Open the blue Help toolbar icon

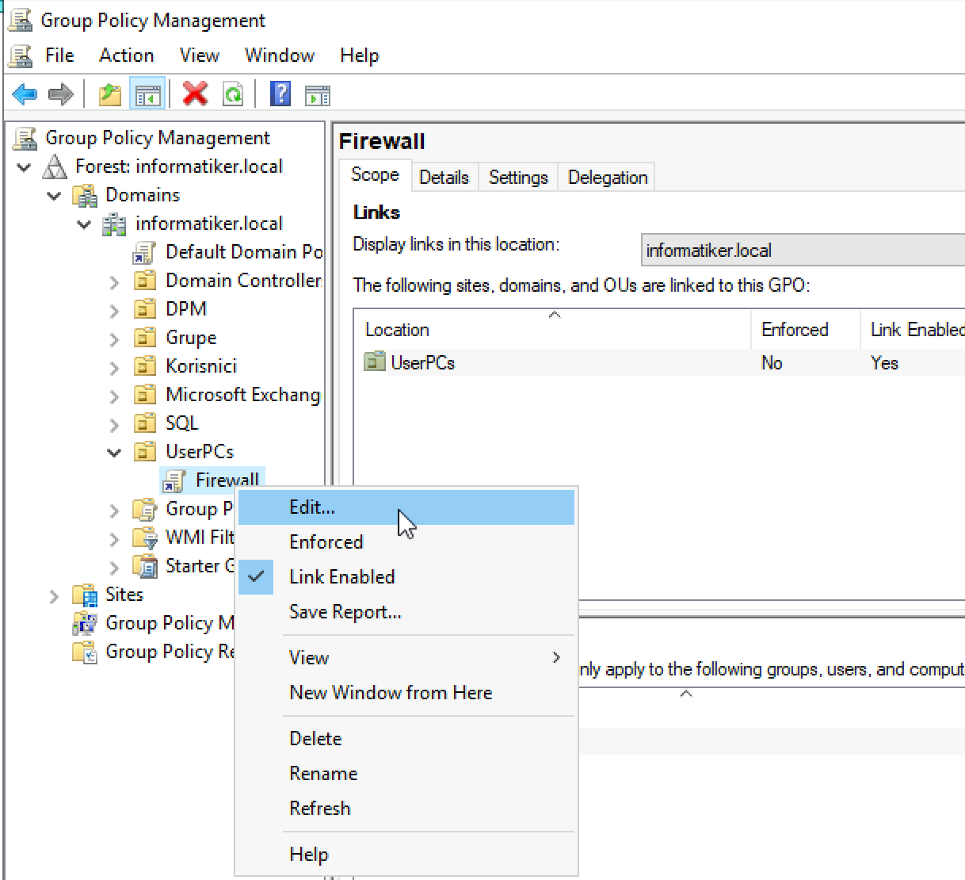[x=280, y=94]
